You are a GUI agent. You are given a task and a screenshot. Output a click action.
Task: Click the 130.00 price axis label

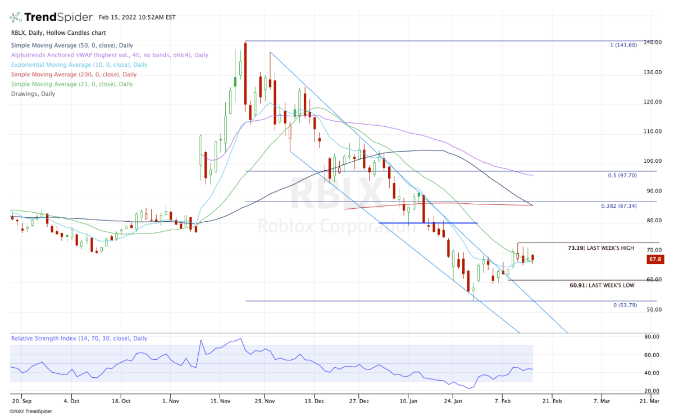[x=653, y=72]
